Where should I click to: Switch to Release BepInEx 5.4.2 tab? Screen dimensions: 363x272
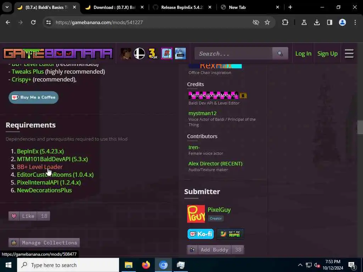tap(182, 7)
